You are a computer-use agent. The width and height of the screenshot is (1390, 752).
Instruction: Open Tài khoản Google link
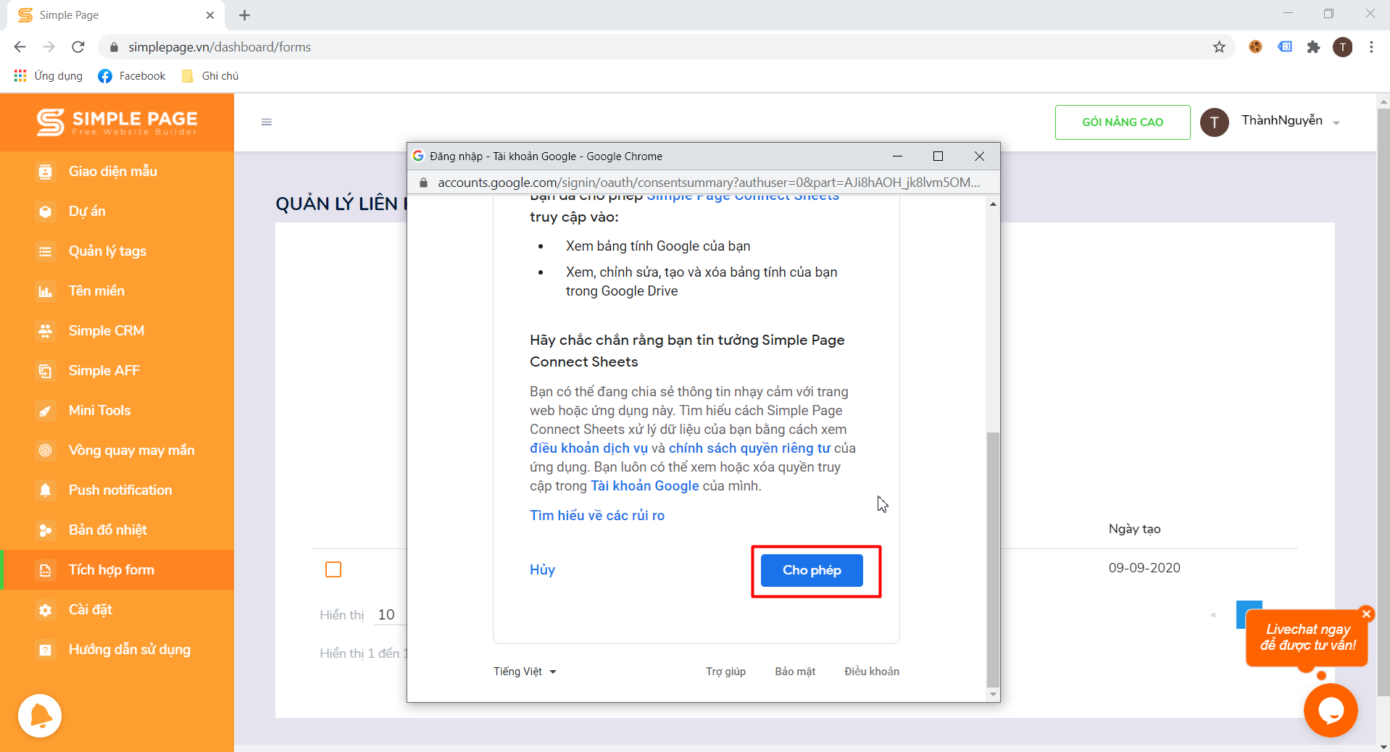point(645,486)
